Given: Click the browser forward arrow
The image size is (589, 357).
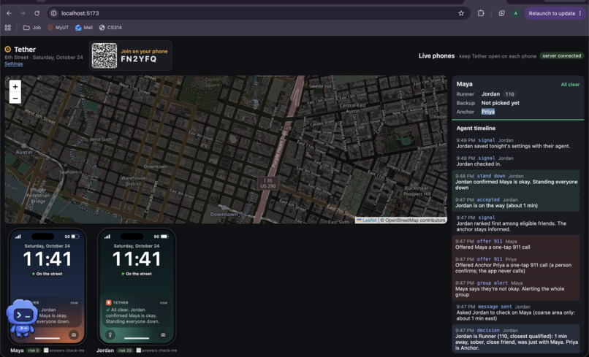Looking at the screenshot, I should coord(23,13).
